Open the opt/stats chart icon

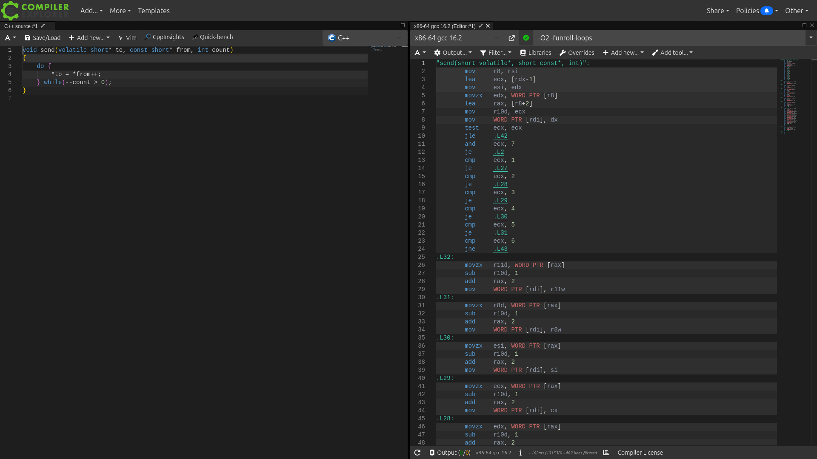click(606, 453)
